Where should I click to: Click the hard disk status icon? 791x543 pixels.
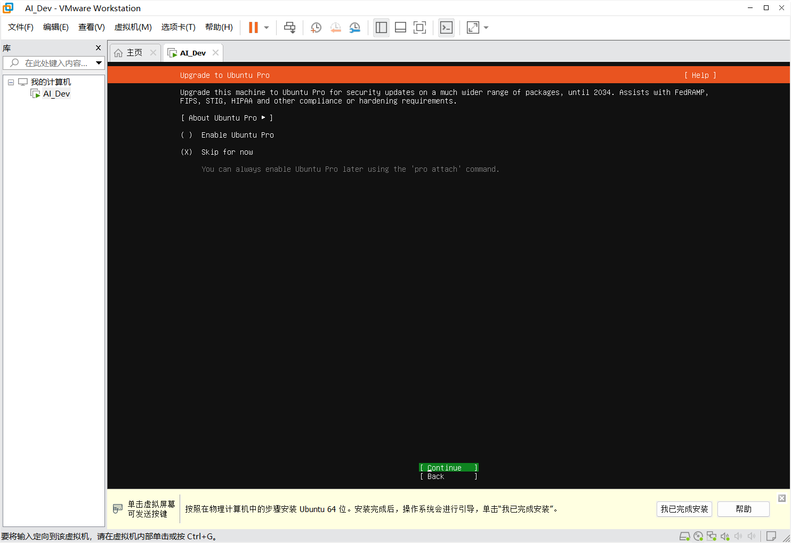tap(685, 536)
